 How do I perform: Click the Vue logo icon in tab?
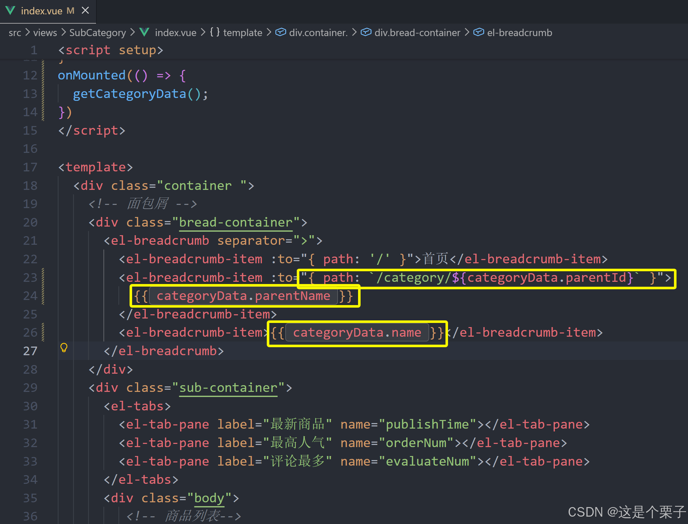click(x=10, y=11)
